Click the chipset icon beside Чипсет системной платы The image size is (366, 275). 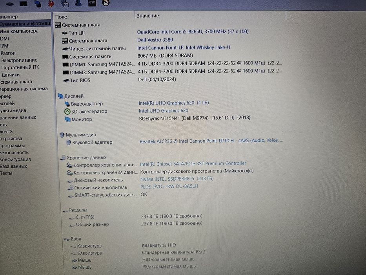[x=66, y=49]
